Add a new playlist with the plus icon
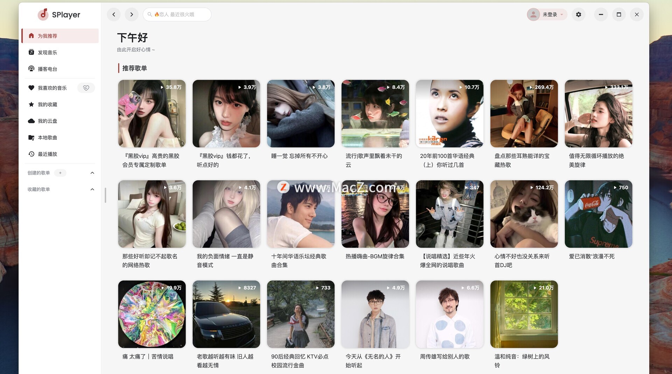 click(x=60, y=173)
